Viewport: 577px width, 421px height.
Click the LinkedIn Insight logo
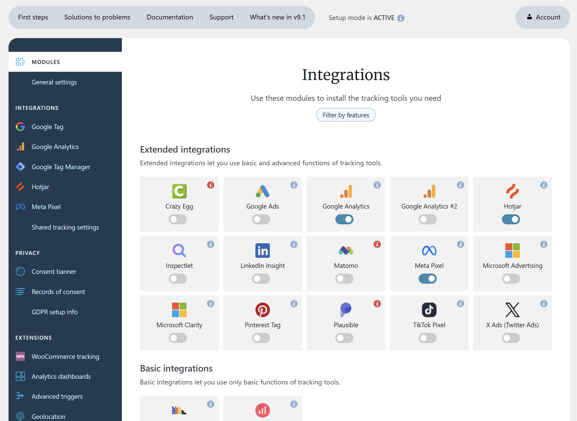pos(263,251)
